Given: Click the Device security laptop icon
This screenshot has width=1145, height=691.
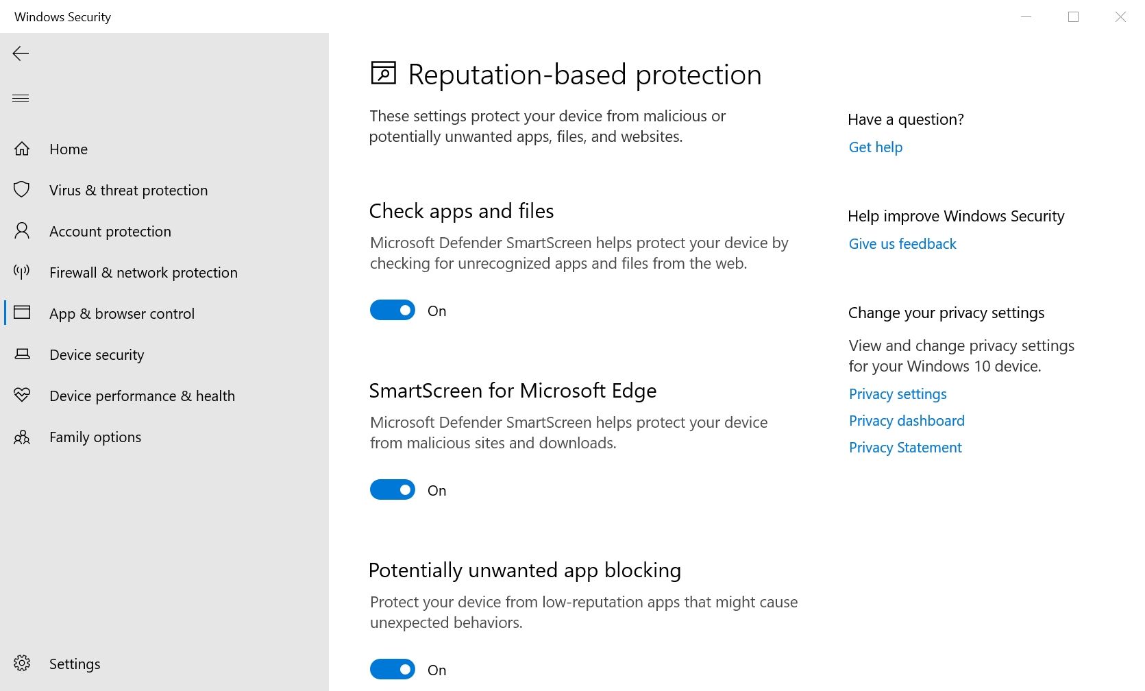Looking at the screenshot, I should click(22, 354).
